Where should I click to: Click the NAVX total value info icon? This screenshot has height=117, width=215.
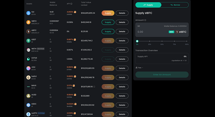point(94,87)
